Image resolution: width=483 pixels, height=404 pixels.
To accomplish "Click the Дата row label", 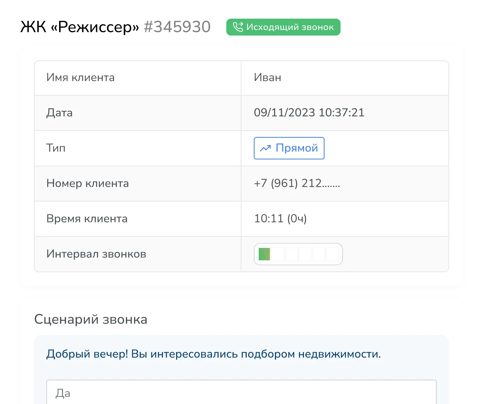I will coord(59,113).
